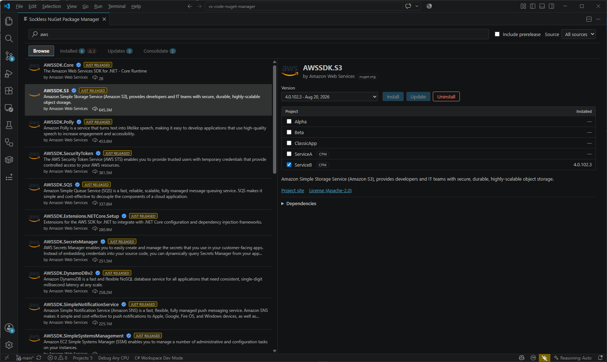Click the search magnifier in NuGet search box
Screen dimensions: 607x362
click(35, 34)
